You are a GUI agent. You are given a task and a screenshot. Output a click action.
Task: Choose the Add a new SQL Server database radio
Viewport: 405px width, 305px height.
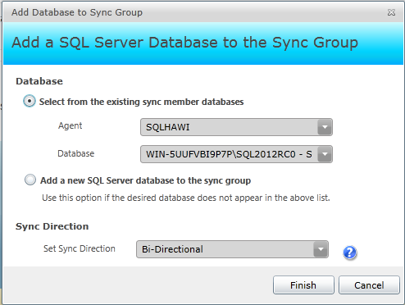click(30, 180)
